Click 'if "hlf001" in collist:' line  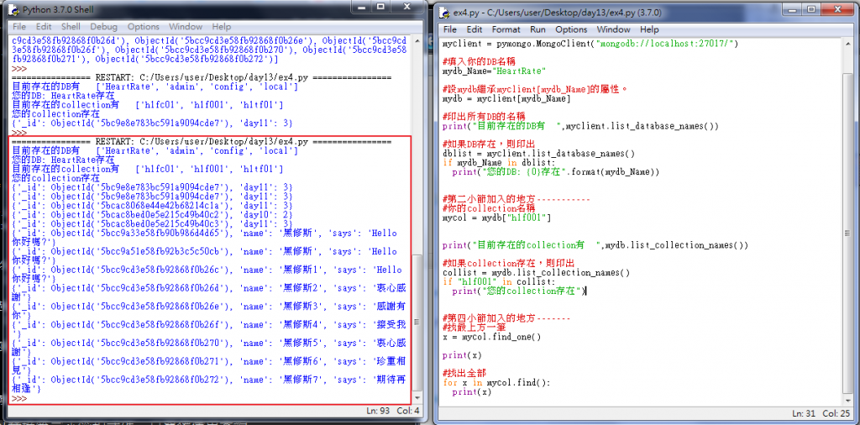pyautogui.click(x=499, y=282)
